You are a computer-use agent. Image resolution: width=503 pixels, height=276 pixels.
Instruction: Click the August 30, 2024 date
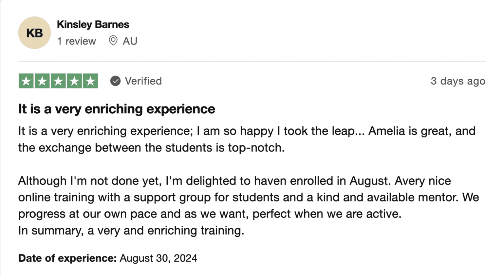(158, 258)
